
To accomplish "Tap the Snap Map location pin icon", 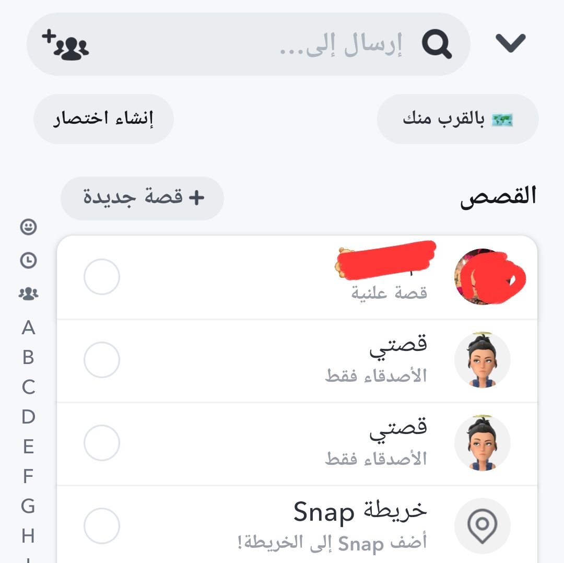I will [483, 525].
